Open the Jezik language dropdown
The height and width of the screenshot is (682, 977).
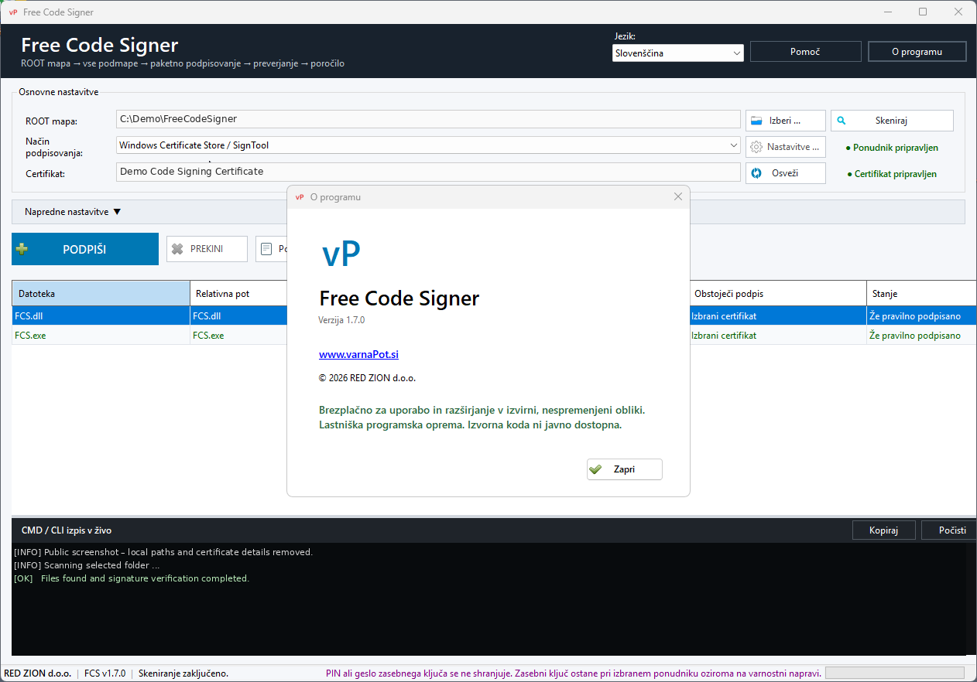pyautogui.click(x=677, y=53)
